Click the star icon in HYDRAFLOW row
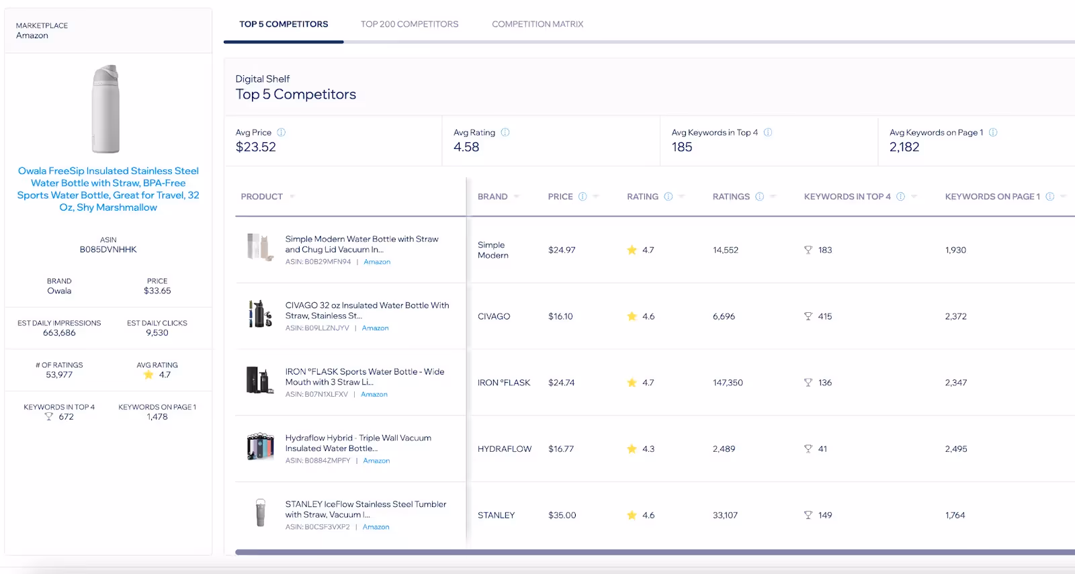 632,449
